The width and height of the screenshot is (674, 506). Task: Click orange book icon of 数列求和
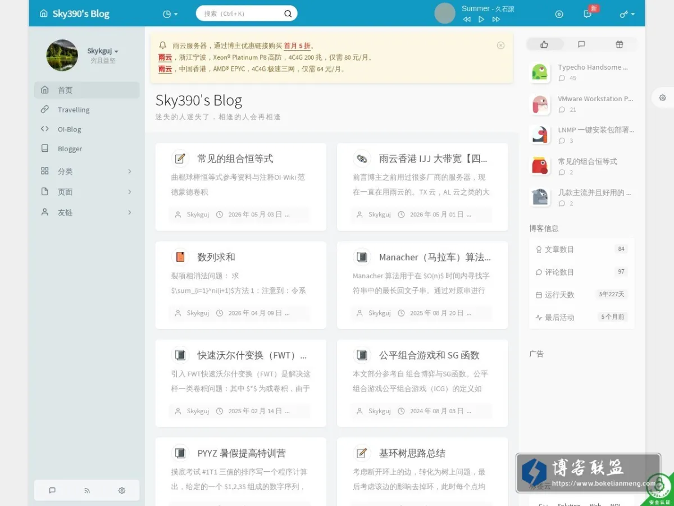coord(180,257)
